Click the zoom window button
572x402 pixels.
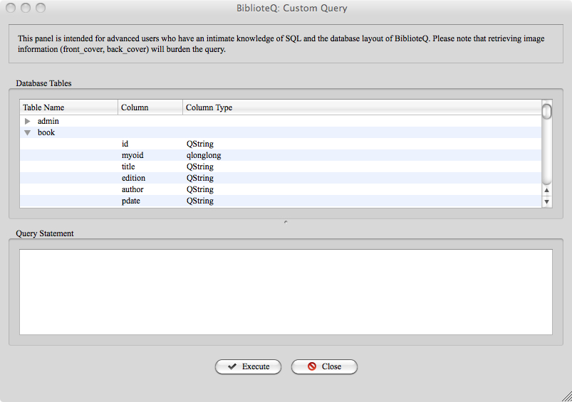(41, 8)
